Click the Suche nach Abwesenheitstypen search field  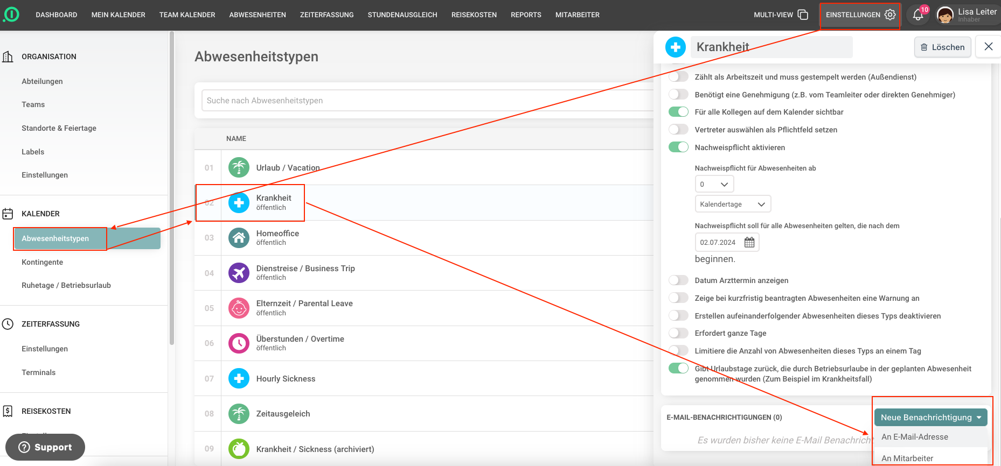point(428,101)
